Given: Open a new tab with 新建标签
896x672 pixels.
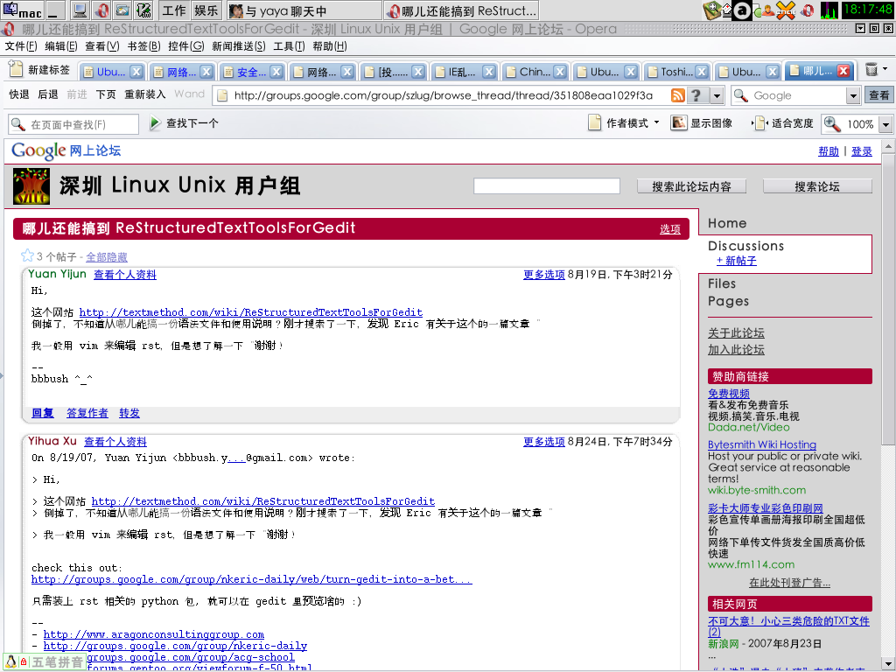Looking at the screenshot, I should point(39,70).
